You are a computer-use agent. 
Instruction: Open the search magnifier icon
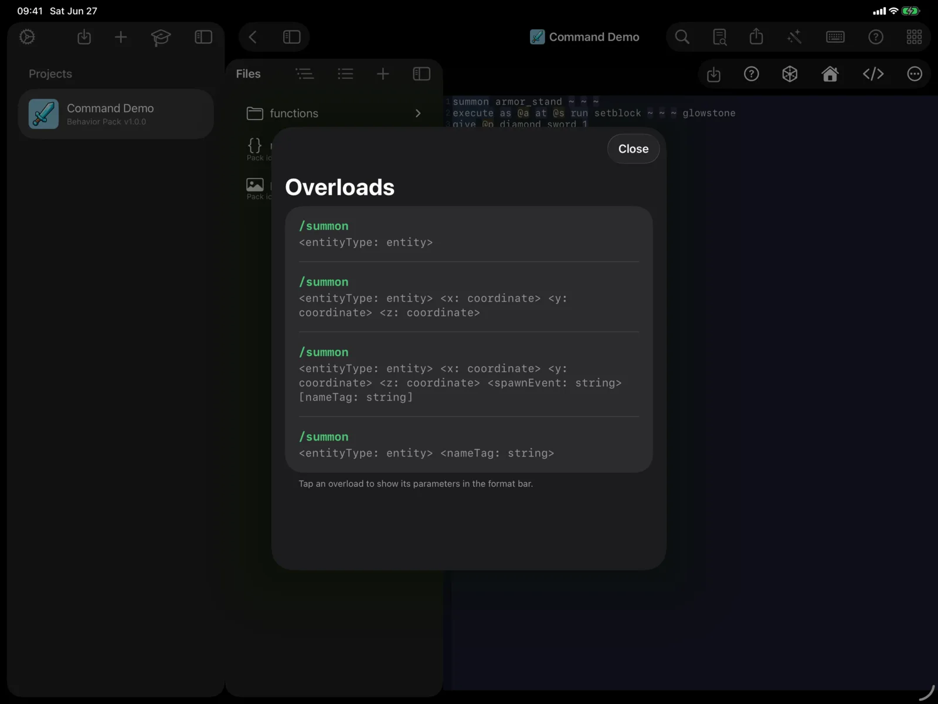coord(682,37)
